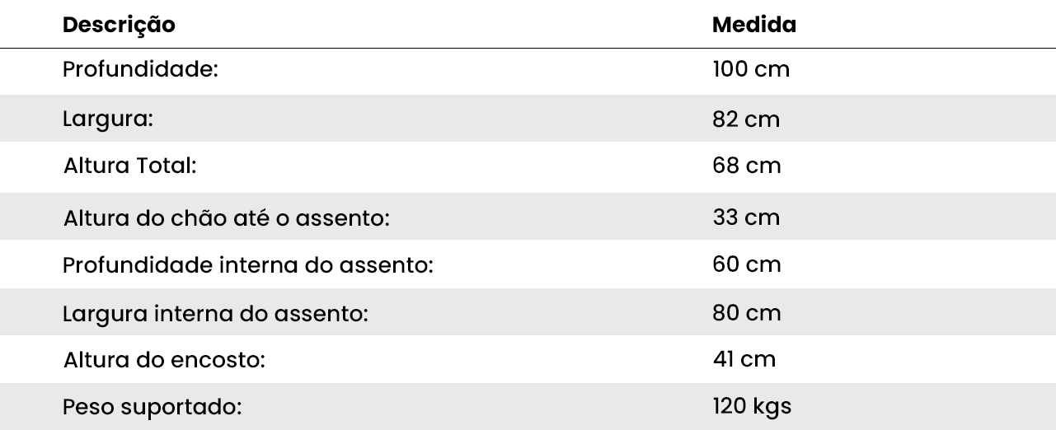The height and width of the screenshot is (430, 1056).
Task: Click the 'Descrição' column header
Action: (119, 25)
